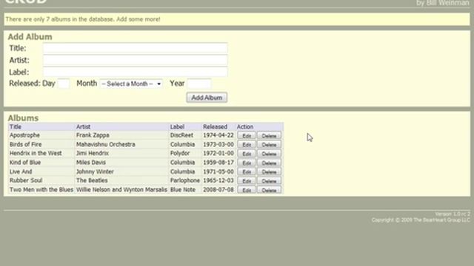Click the BearHeart Group copyright text

(x=421, y=220)
